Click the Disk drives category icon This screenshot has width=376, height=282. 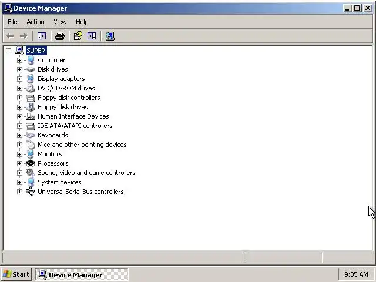[31, 69]
